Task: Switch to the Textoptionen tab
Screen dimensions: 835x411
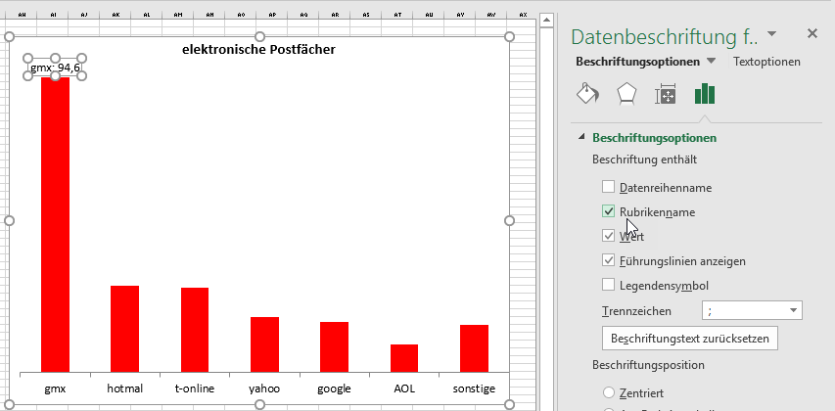Action: tap(766, 62)
